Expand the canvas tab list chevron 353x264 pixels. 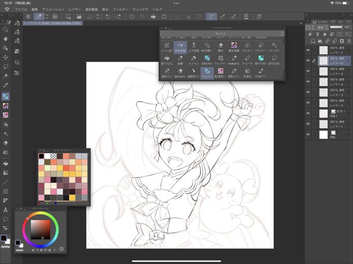pyautogui.click(x=301, y=23)
